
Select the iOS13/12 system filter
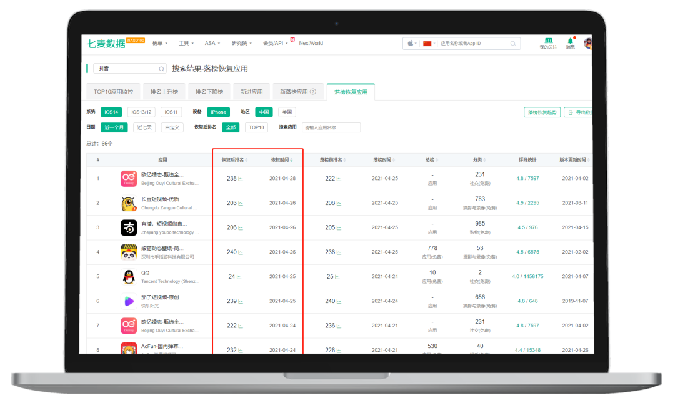[142, 112]
